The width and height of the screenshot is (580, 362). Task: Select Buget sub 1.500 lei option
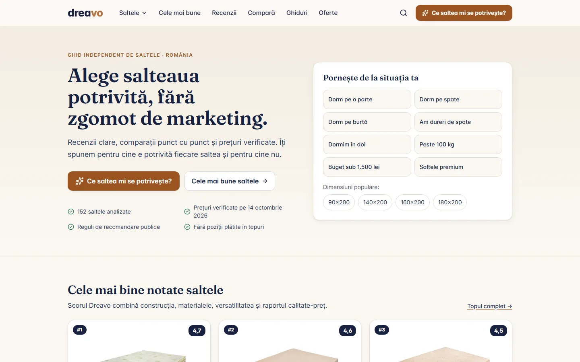(367, 167)
